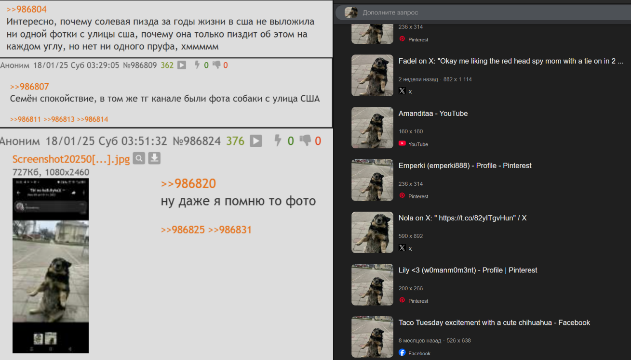Follow the >>986825 reply link
The image size is (631, 360).
(183, 230)
